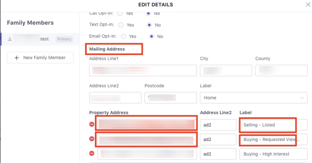Select No for Text Opt-in
The height and width of the screenshot is (163, 312).
click(x=150, y=25)
